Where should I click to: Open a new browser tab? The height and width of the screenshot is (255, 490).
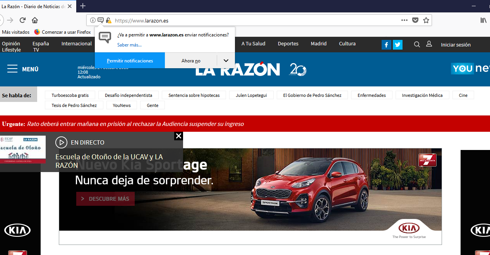(x=83, y=6)
